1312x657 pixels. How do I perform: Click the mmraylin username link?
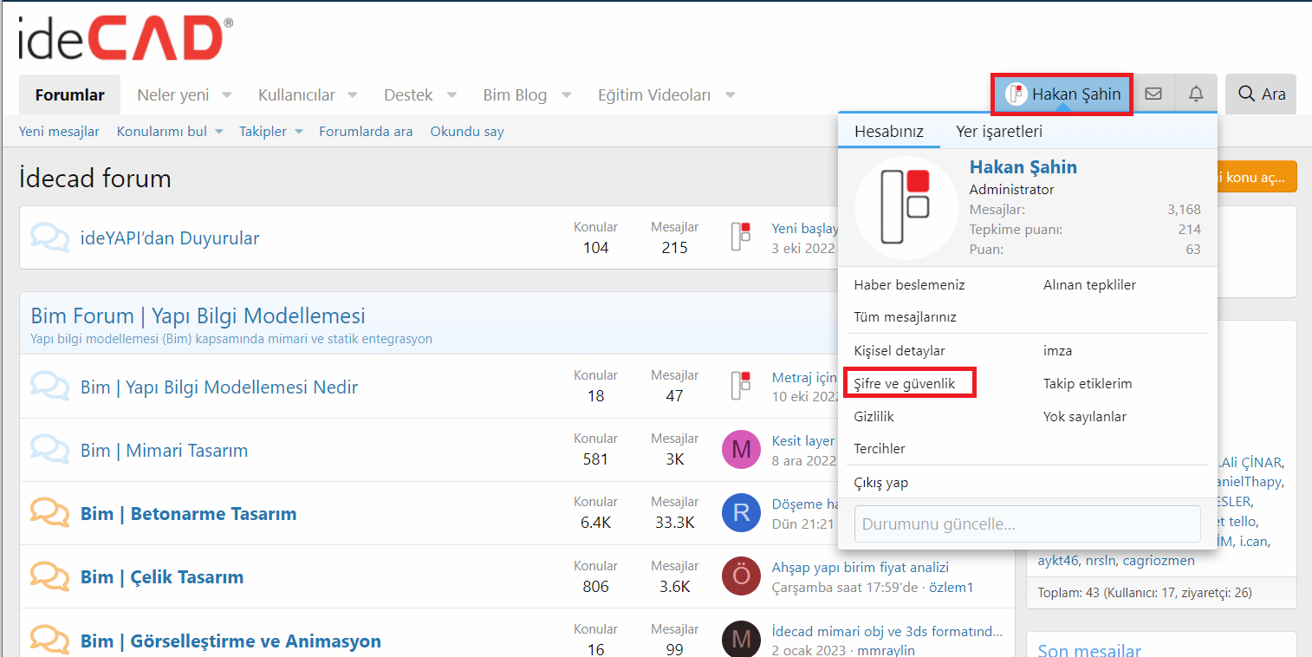point(887,650)
